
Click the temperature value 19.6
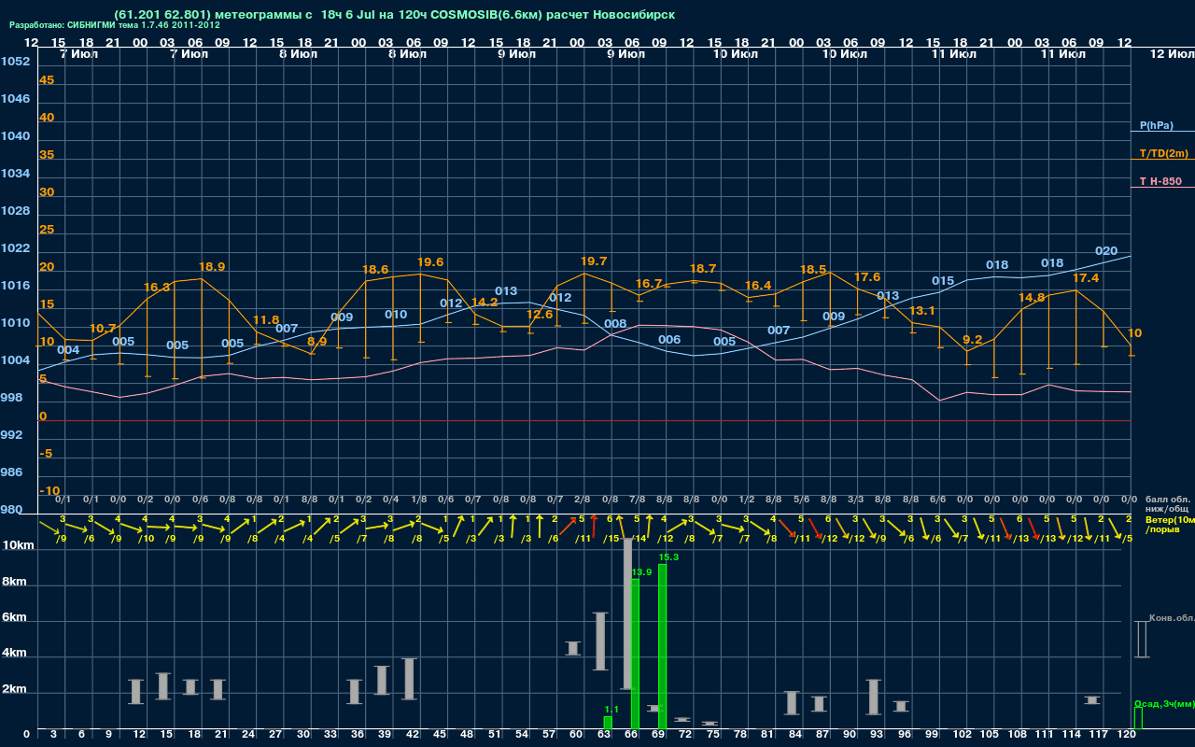430,262
